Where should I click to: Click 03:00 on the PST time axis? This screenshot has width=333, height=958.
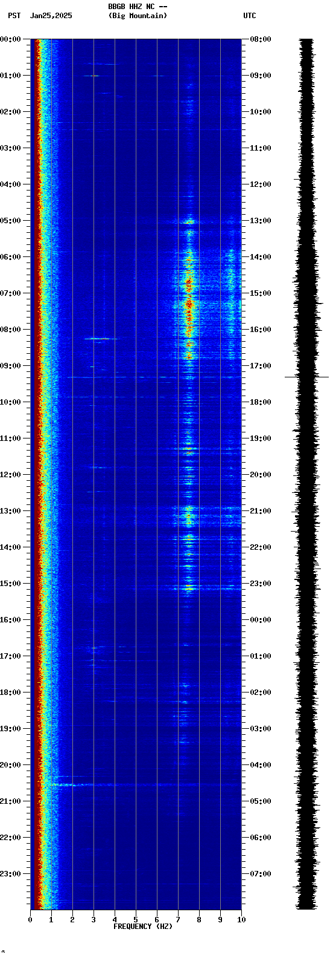10,148
